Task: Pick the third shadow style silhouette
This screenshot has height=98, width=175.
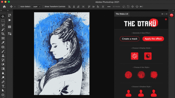Action: tap(154, 93)
